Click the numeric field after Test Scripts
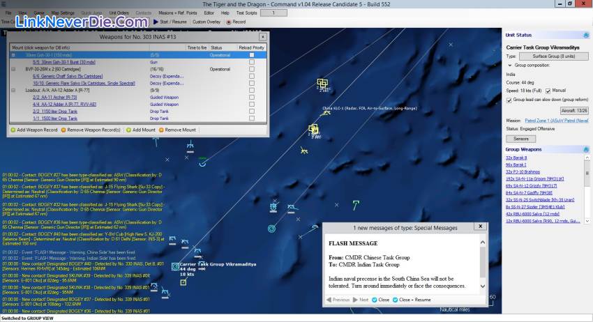 [273, 13]
